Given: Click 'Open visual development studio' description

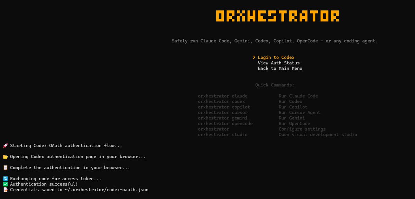Looking at the screenshot, I should (x=318, y=135).
